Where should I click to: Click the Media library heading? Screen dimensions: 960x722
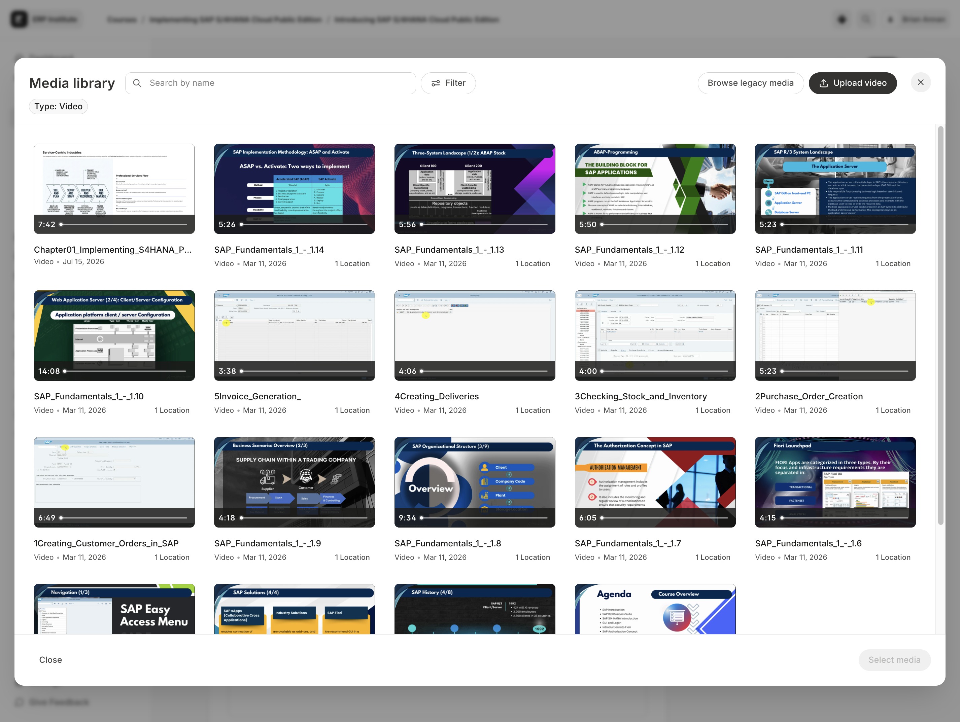(72, 83)
